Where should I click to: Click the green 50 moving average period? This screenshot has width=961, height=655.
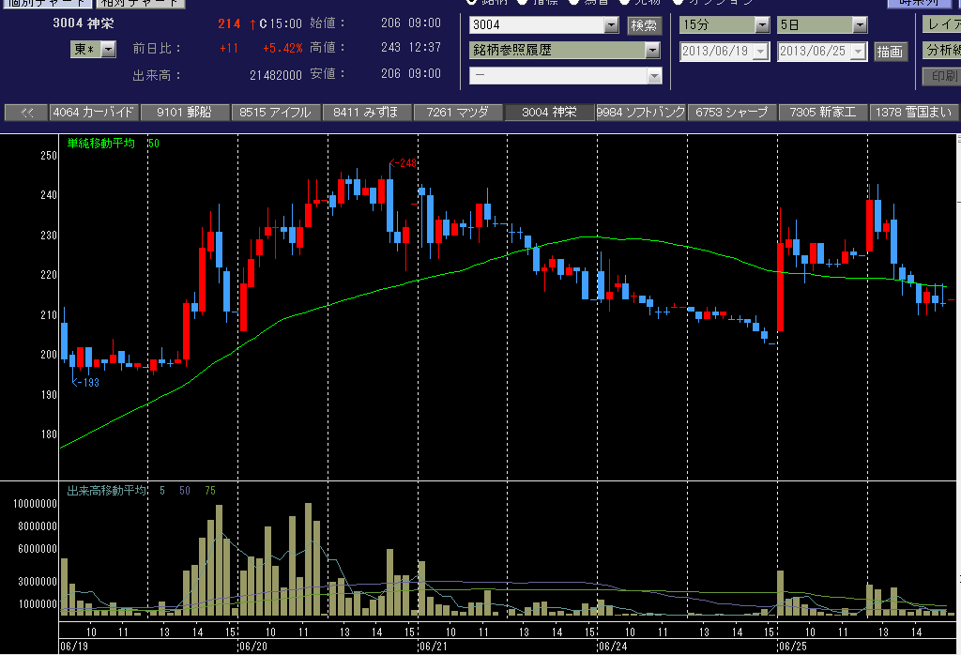153,144
